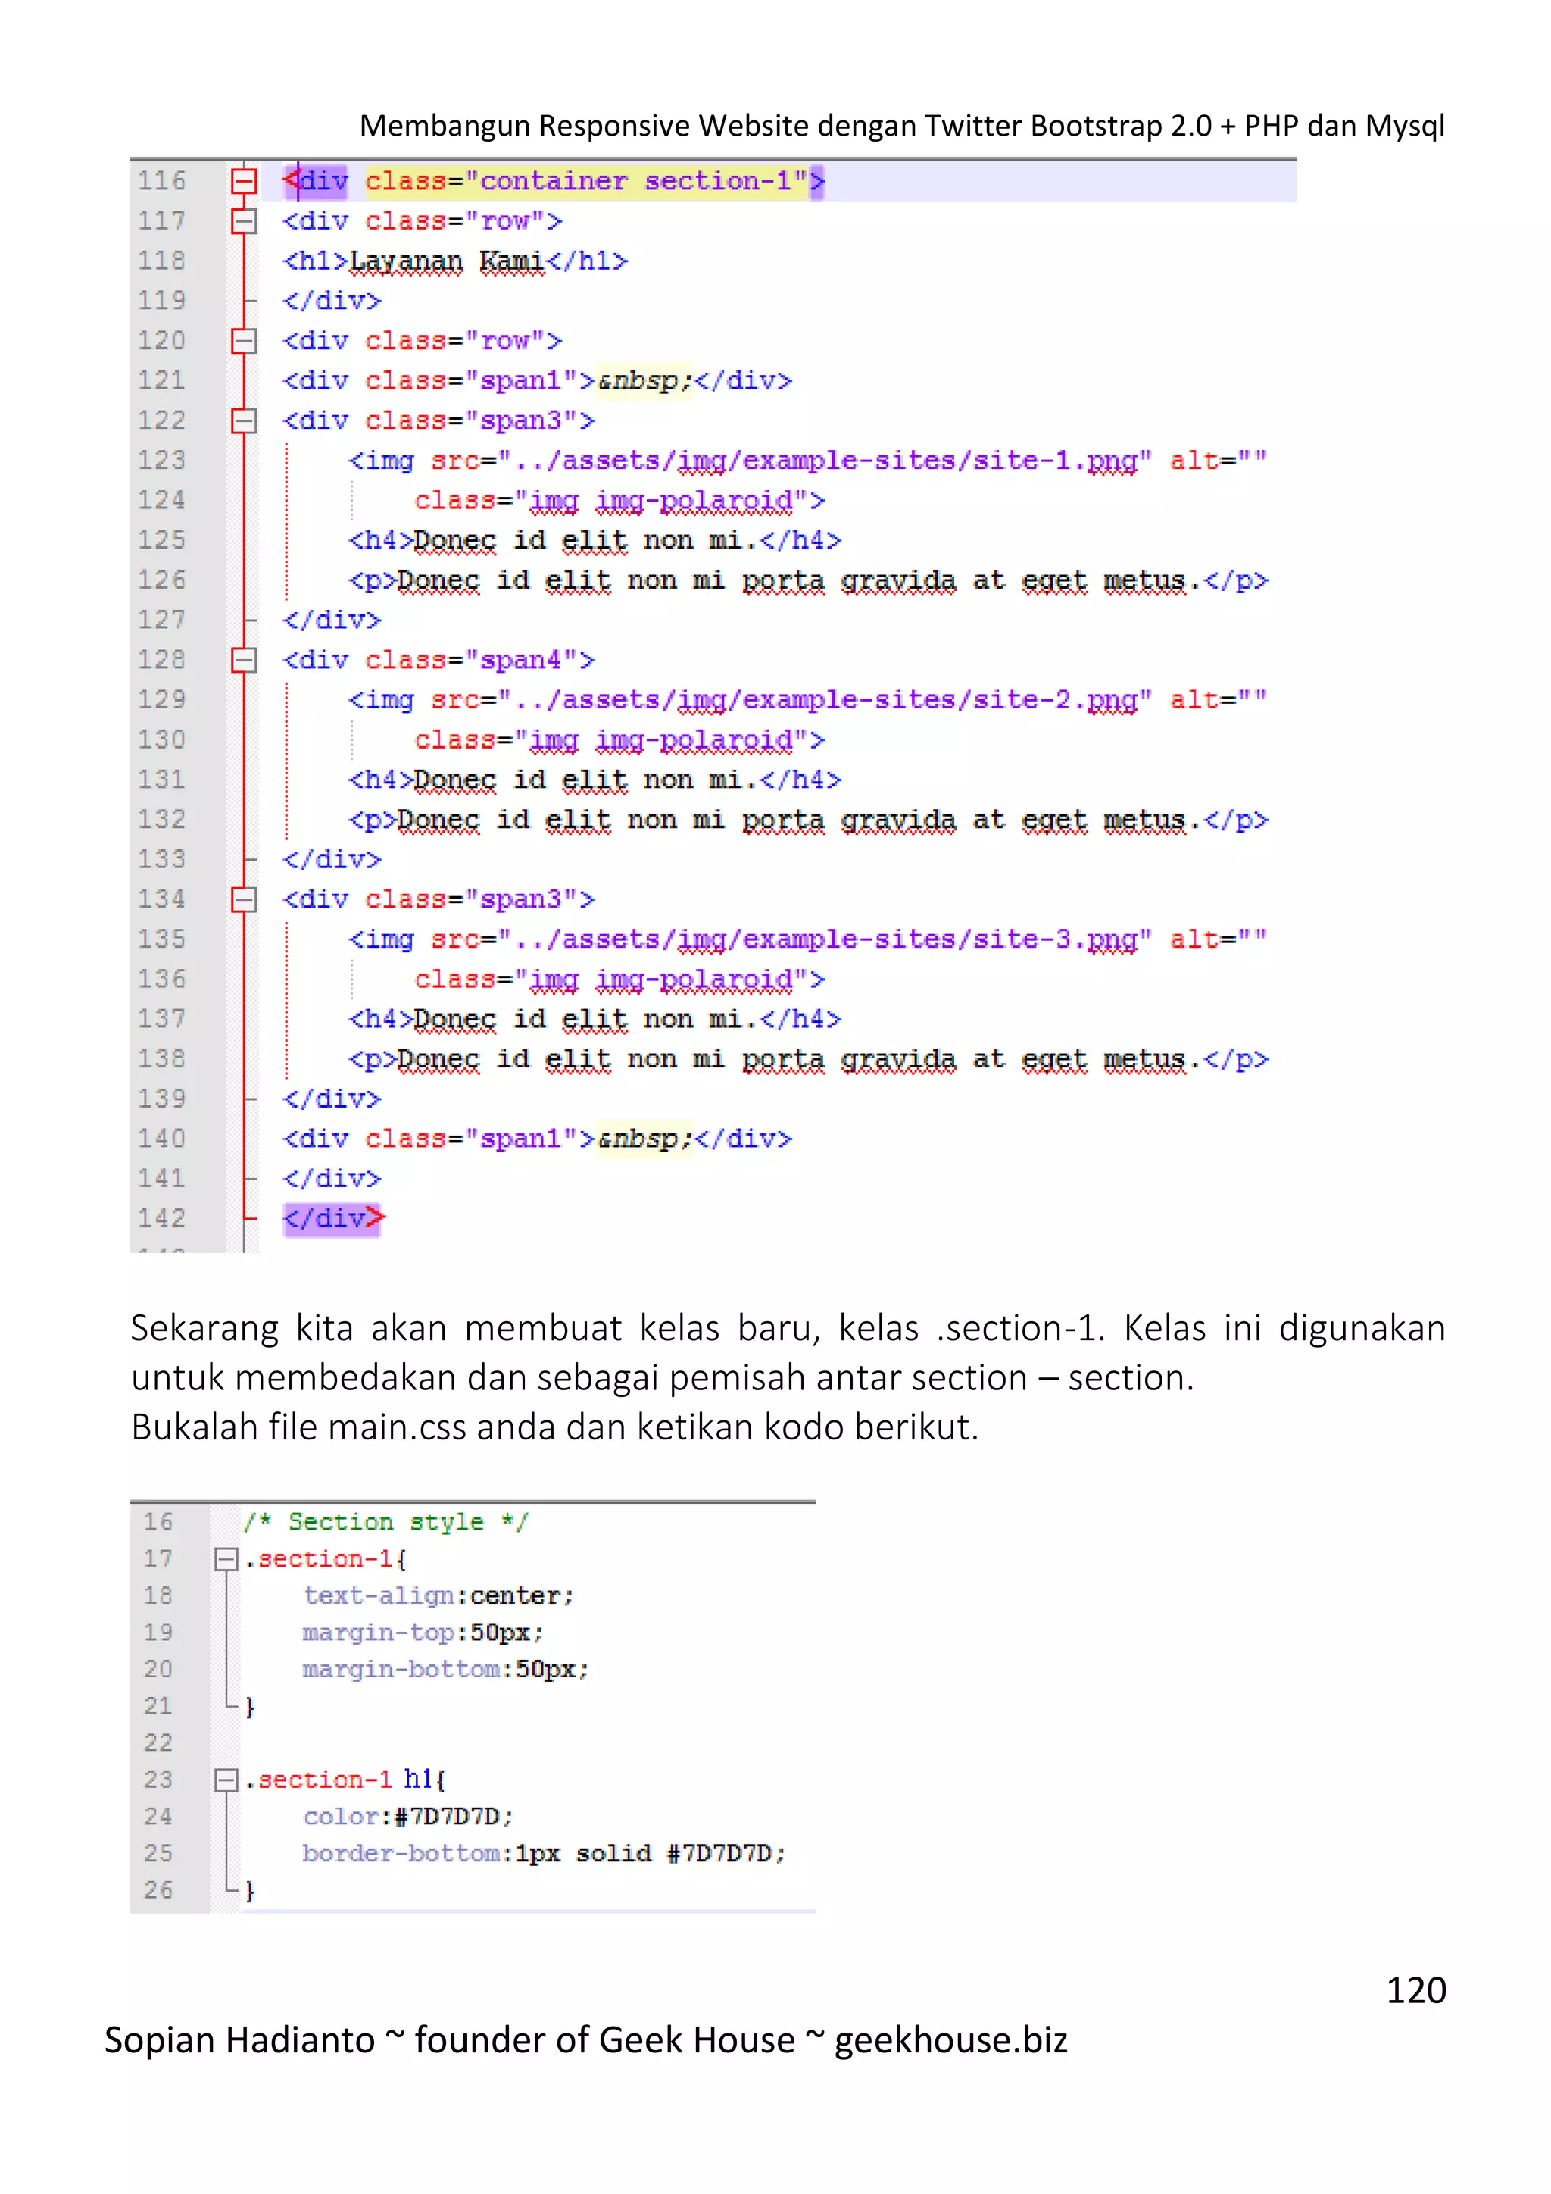This screenshot has height=2194, width=1551.
Task: Click class="span4" on line 128
Action: tap(471, 659)
